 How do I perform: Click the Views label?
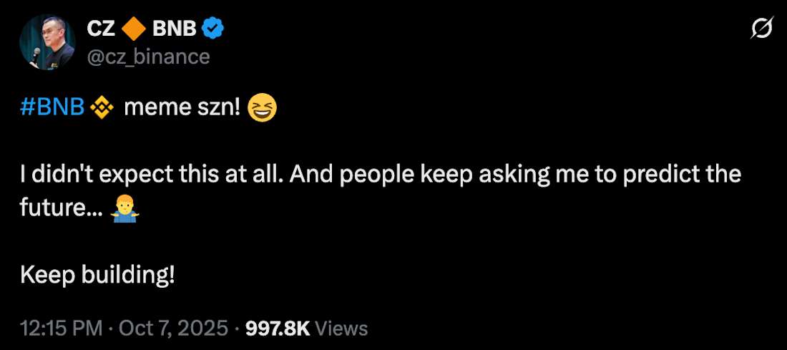(341, 329)
